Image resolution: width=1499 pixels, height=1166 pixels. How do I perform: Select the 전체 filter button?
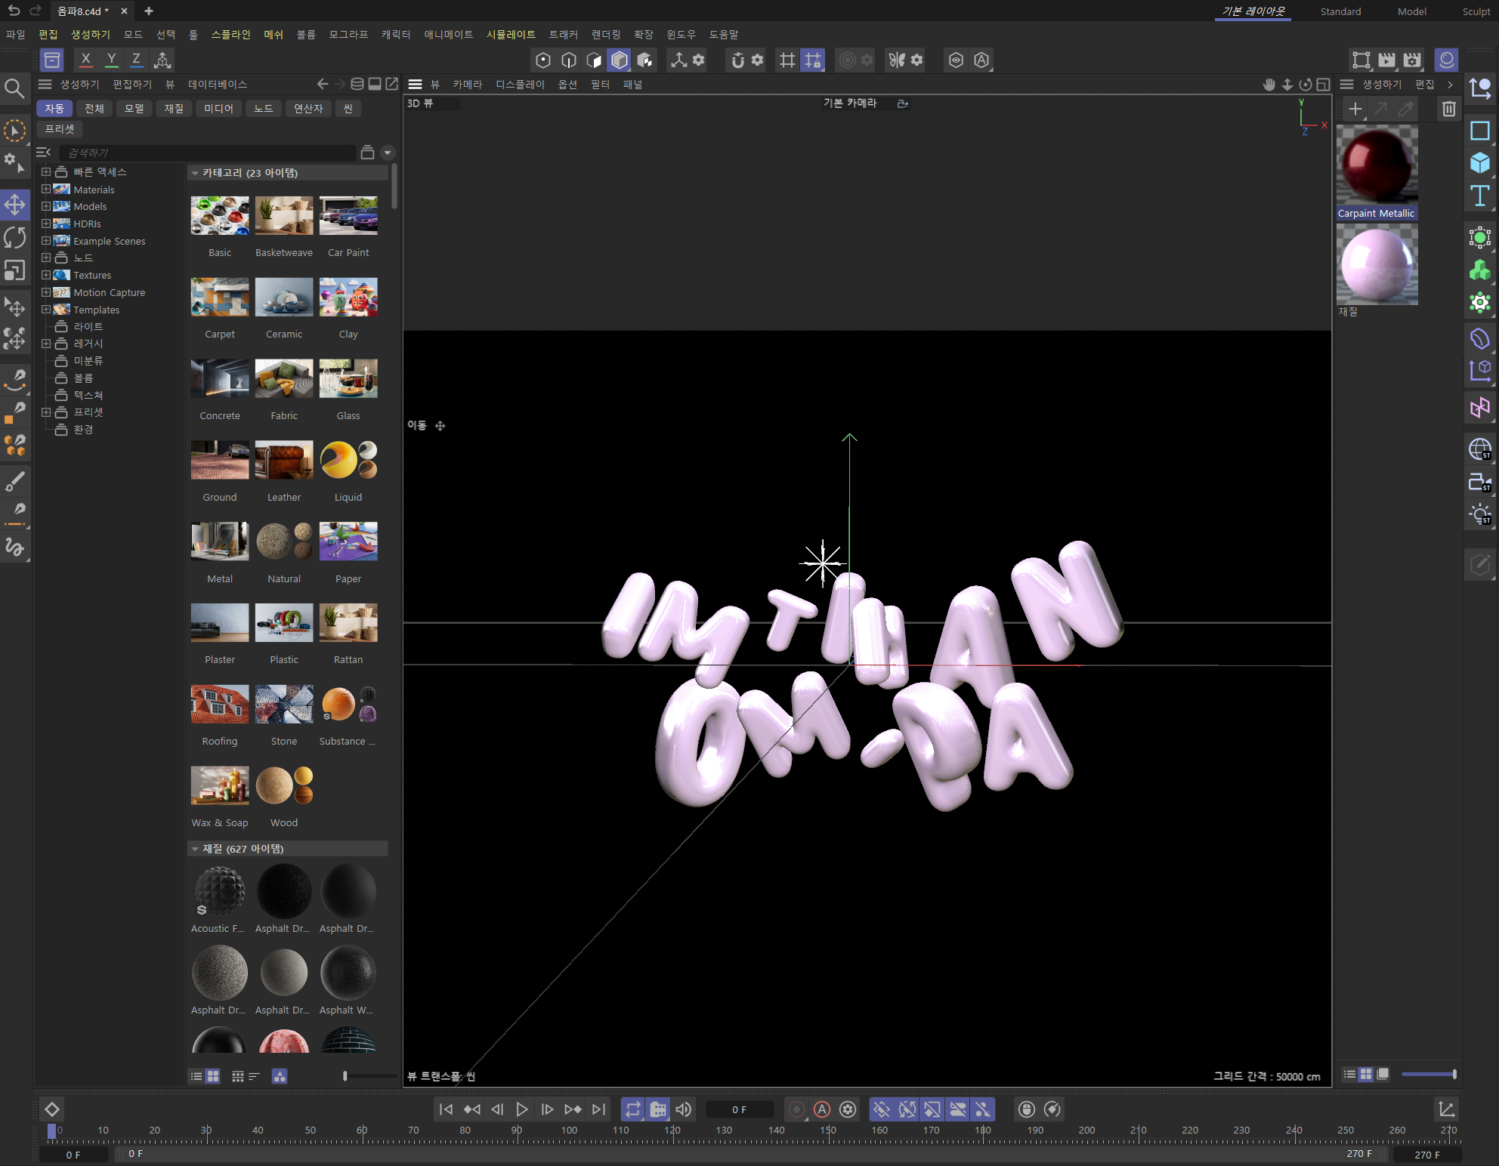94,109
